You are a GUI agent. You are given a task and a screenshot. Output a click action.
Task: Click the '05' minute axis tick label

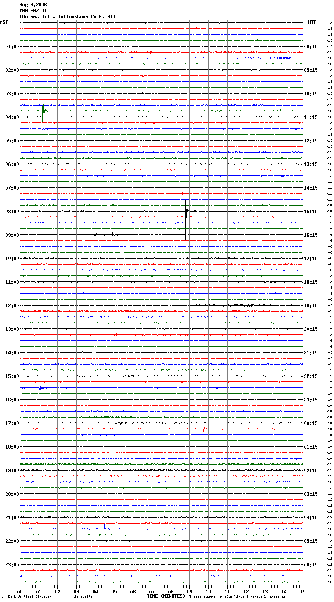tap(114, 591)
